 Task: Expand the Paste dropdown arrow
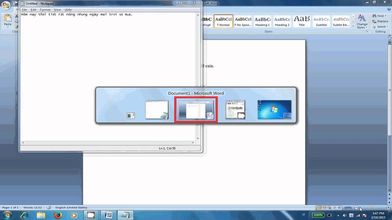tap(8, 28)
